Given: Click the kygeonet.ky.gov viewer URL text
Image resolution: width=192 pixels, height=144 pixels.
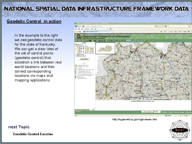Looking at the screenshot, I should click(135, 119).
